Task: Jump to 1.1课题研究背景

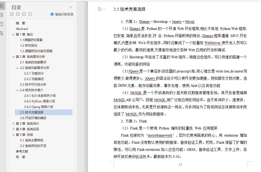Action: (31, 40)
